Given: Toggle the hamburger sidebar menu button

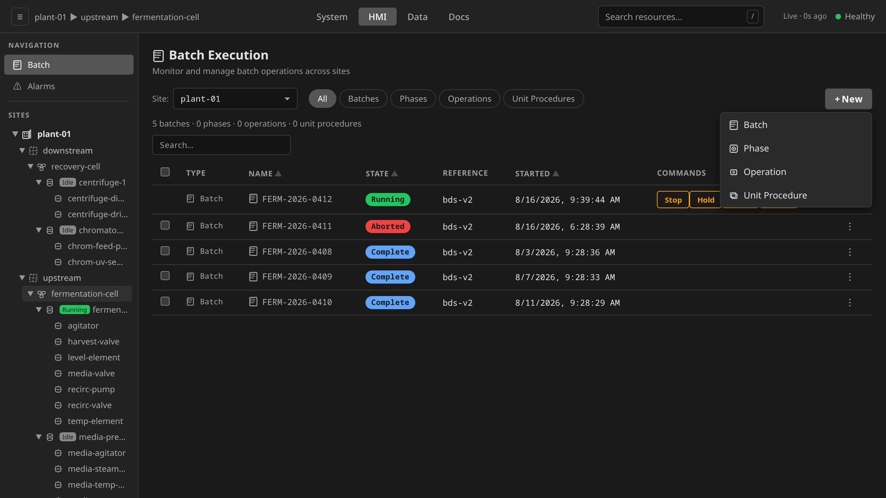Looking at the screenshot, I should click(x=20, y=17).
